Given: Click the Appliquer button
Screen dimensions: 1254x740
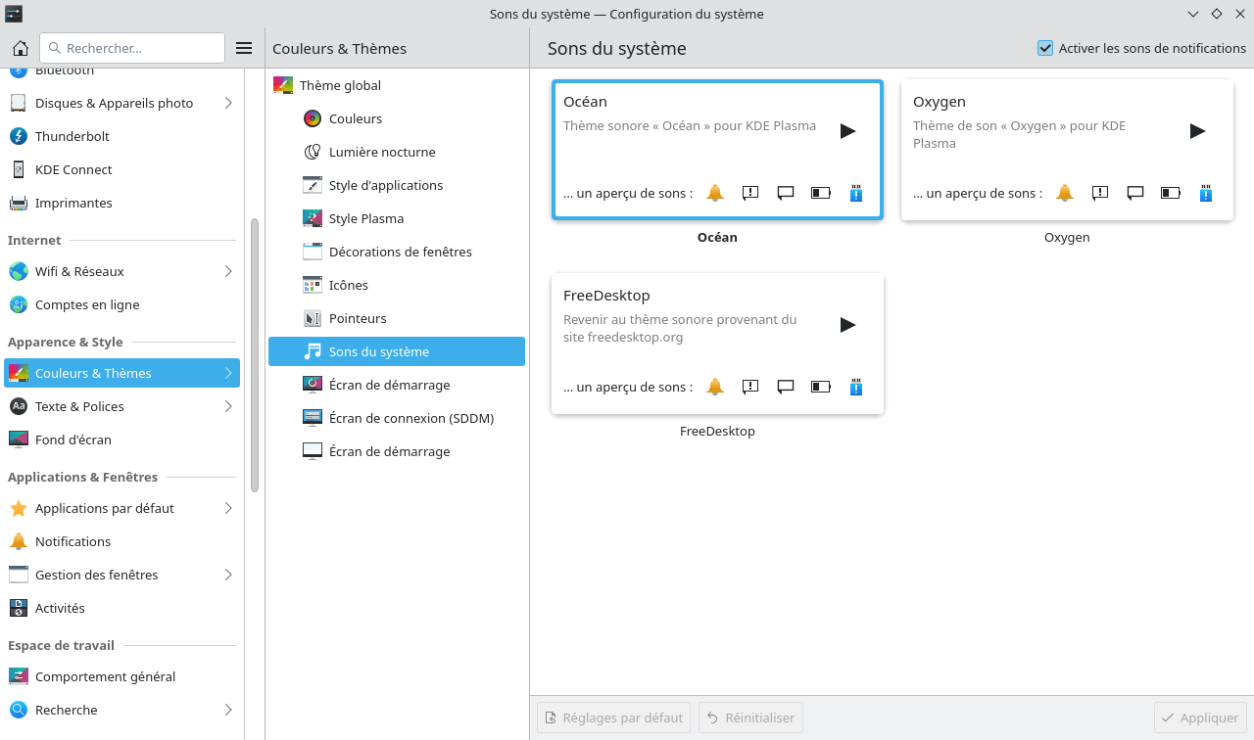Looking at the screenshot, I should point(1199,717).
